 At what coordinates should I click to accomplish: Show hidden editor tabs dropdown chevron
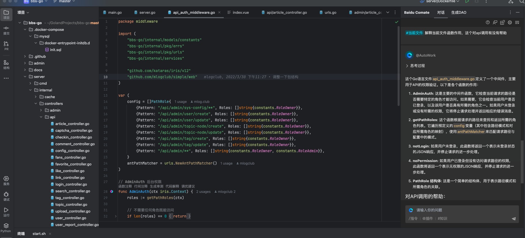tap(388, 12)
